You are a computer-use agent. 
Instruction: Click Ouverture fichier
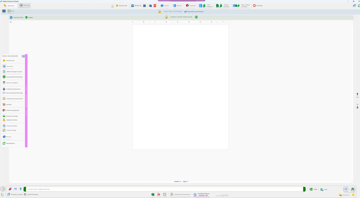[x=17, y=18]
